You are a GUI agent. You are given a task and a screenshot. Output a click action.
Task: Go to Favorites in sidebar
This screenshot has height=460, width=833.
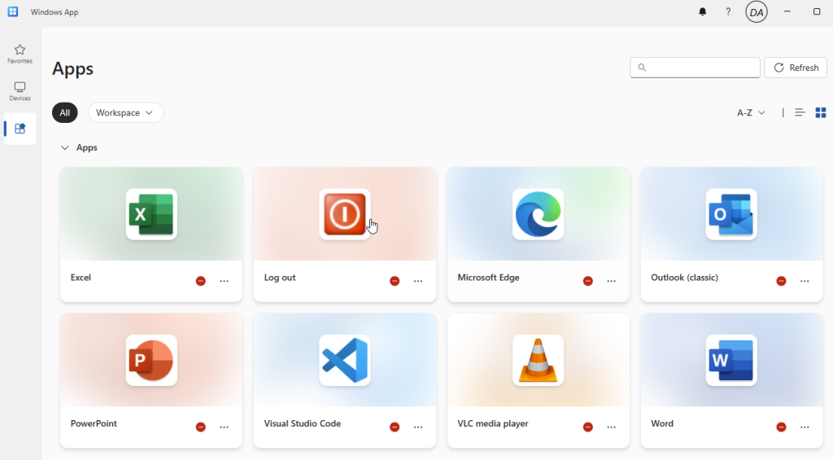[20, 54]
